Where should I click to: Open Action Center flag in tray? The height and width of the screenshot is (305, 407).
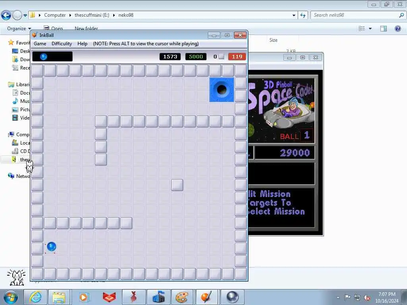347,297
